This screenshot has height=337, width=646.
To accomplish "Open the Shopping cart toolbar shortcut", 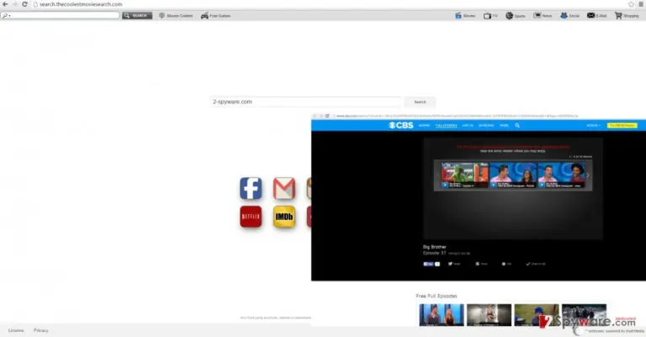I will tap(627, 16).
